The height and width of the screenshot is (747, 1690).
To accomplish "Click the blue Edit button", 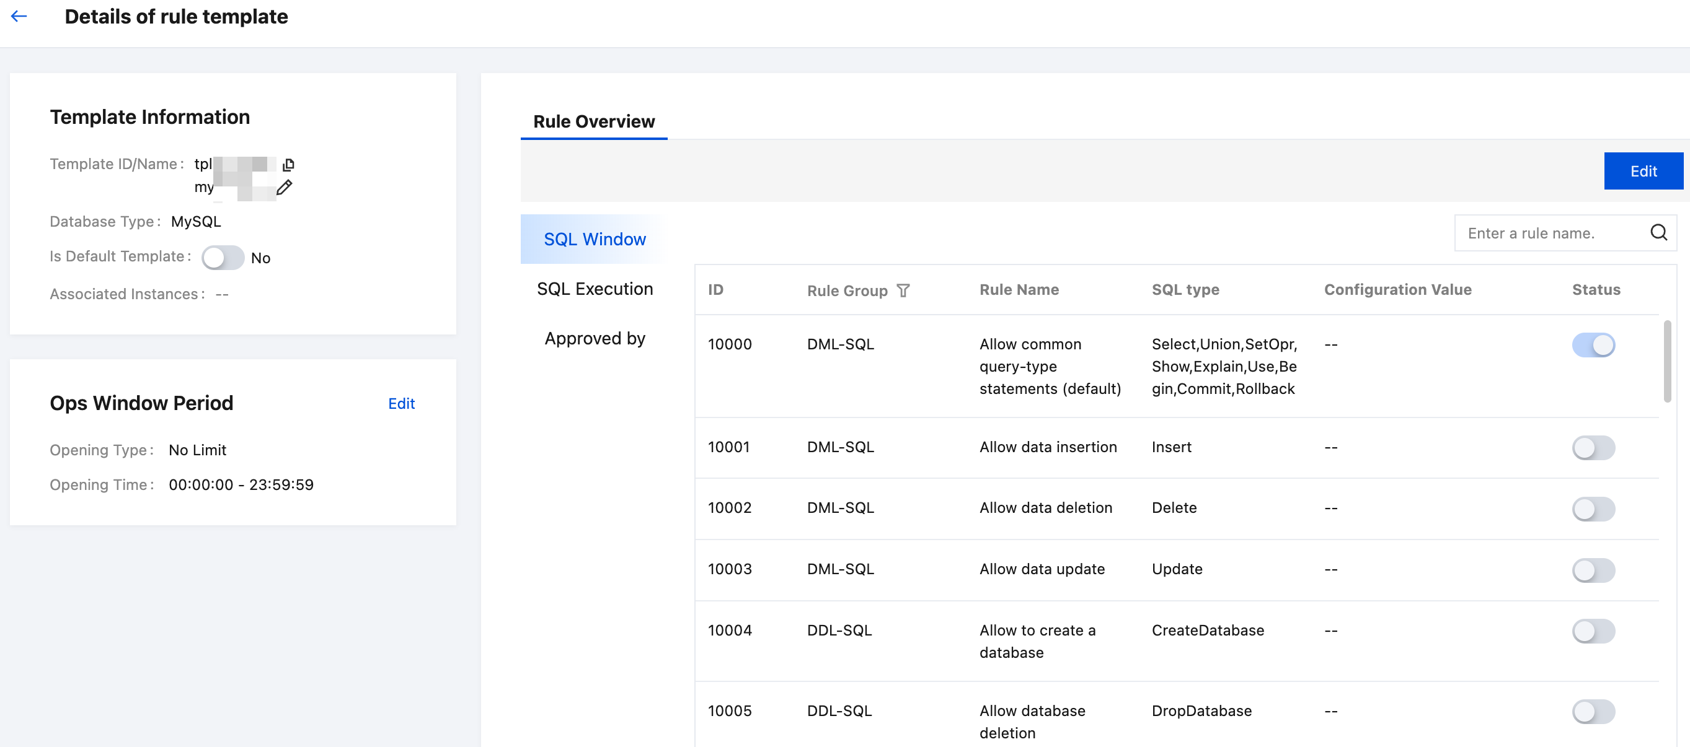I will click(1643, 171).
